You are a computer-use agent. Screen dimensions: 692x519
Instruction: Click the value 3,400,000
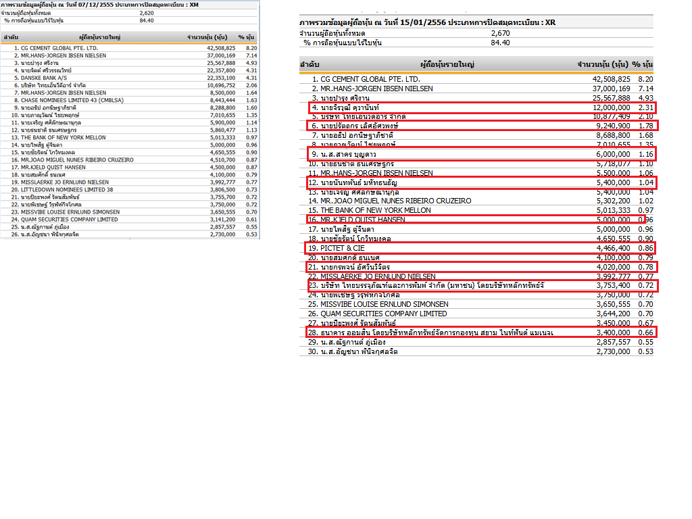(x=613, y=332)
